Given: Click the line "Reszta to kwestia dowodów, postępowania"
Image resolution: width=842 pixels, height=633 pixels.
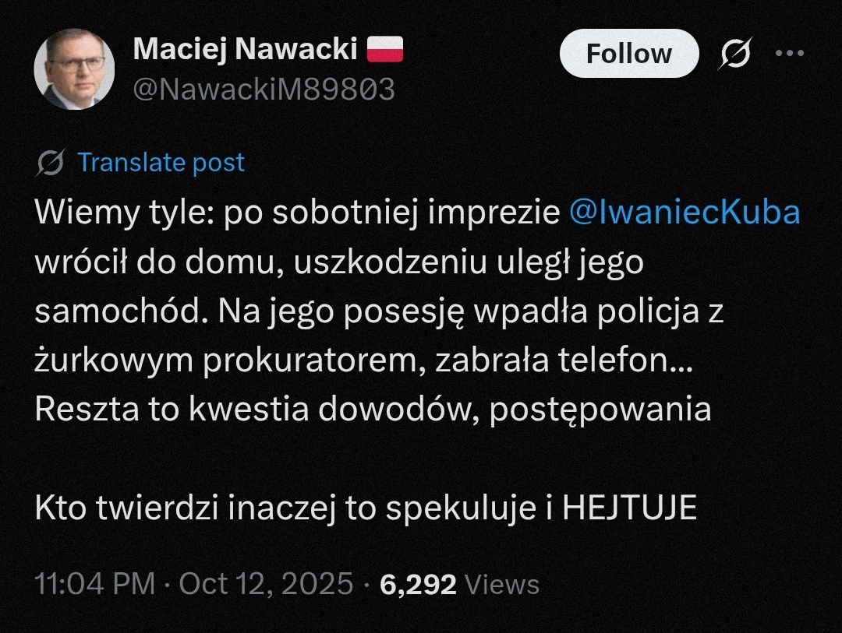Looking at the screenshot, I should point(373,410).
